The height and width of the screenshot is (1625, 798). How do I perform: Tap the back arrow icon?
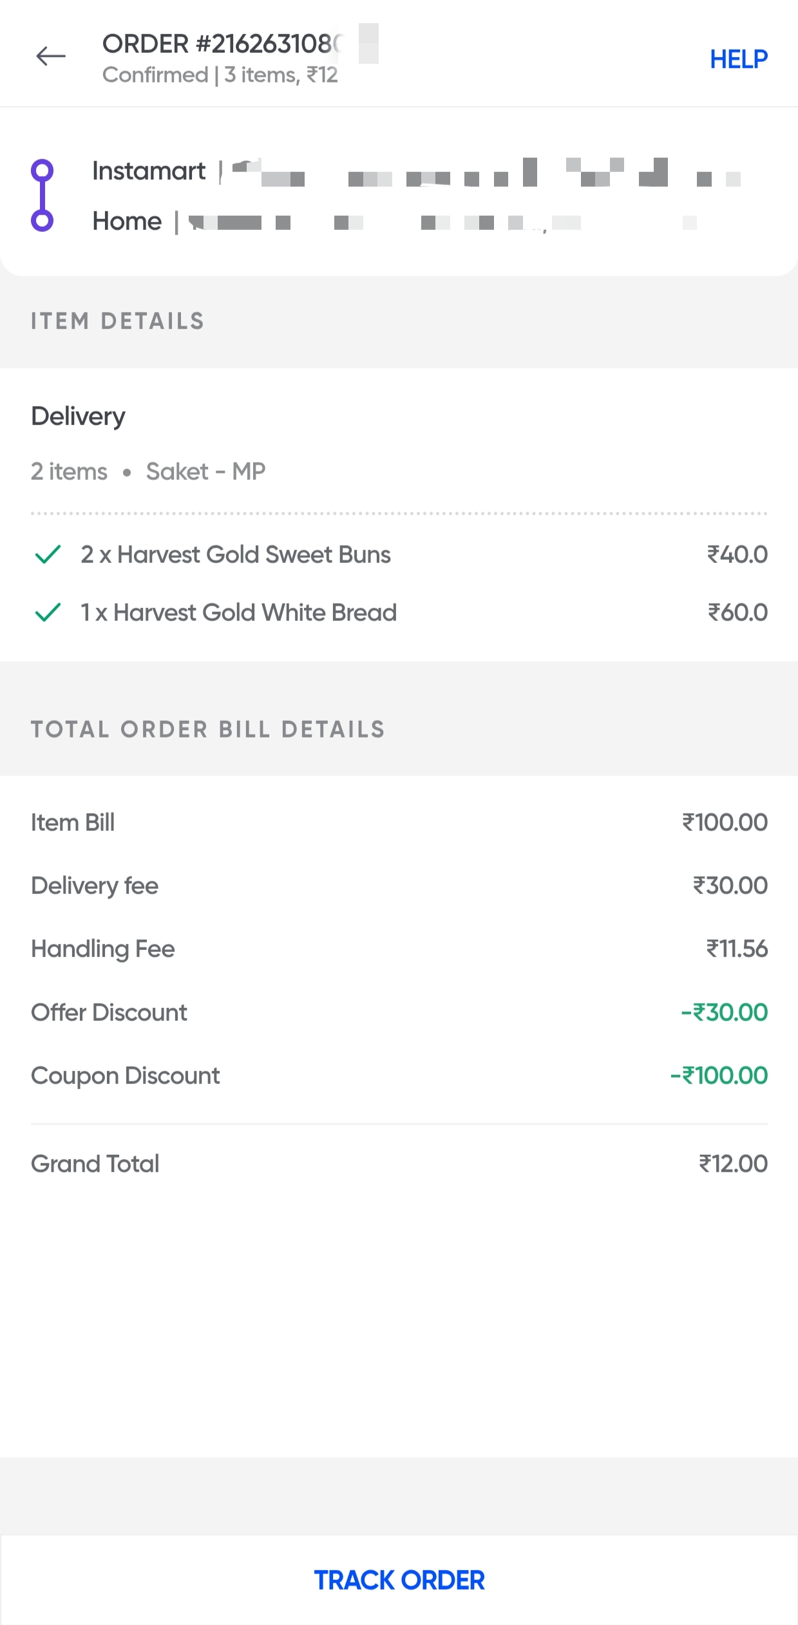pyautogui.click(x=50, y=57)
